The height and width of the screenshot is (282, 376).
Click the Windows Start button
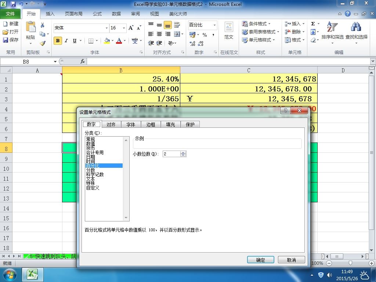click(10, 275)
